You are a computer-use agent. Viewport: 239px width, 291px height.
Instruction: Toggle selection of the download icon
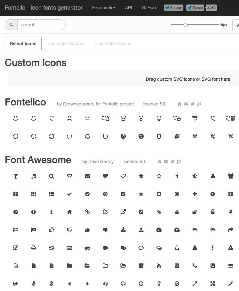pos(123,230)
